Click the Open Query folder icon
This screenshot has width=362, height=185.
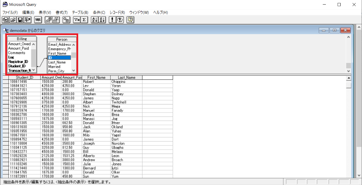13,20
